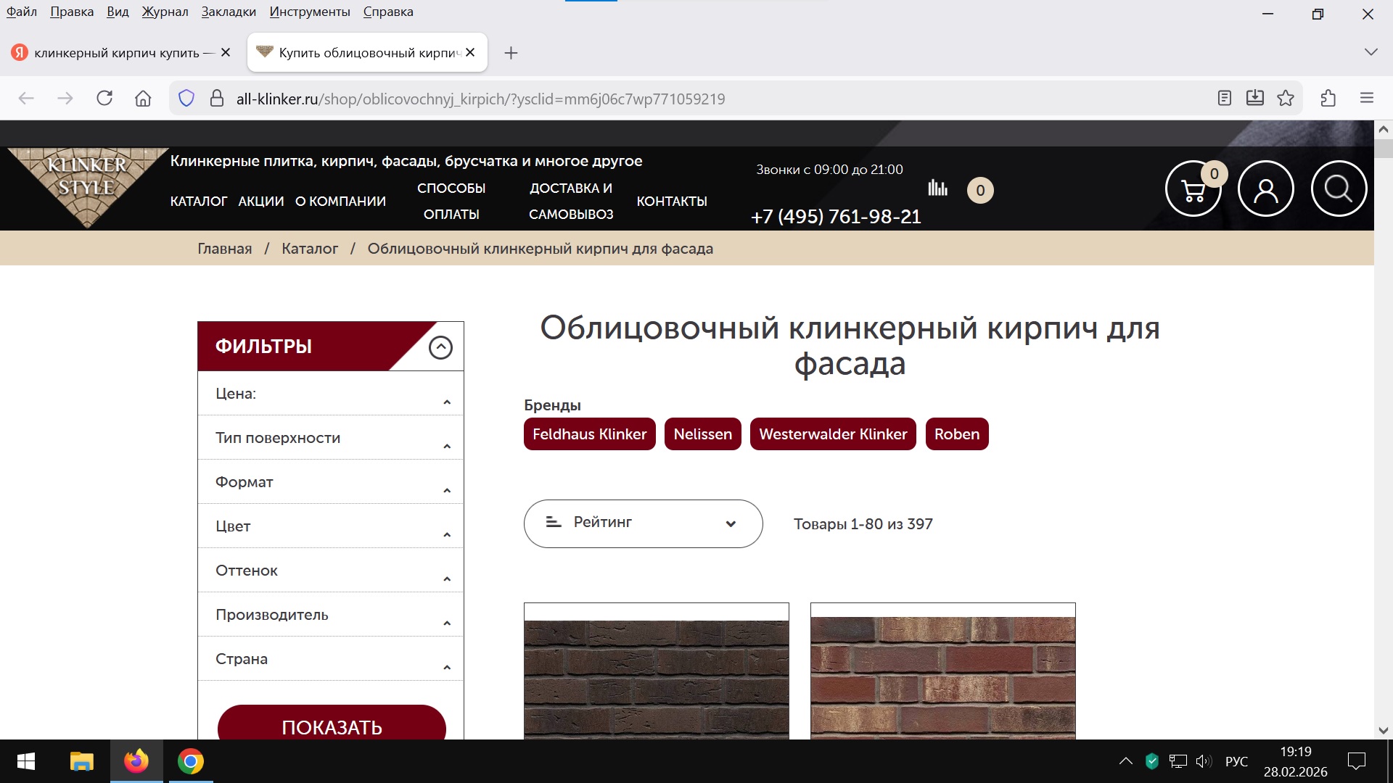Open the Каталог navigation menu item

pyautogui.click(x=199, y=202)
